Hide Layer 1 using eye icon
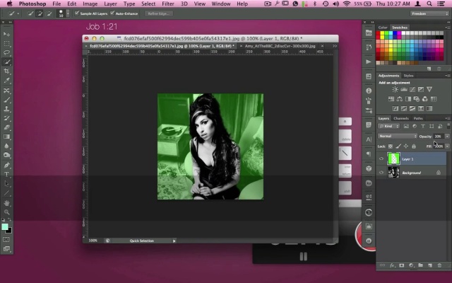This screenshot has height=283, width=452. coord(381,159)
